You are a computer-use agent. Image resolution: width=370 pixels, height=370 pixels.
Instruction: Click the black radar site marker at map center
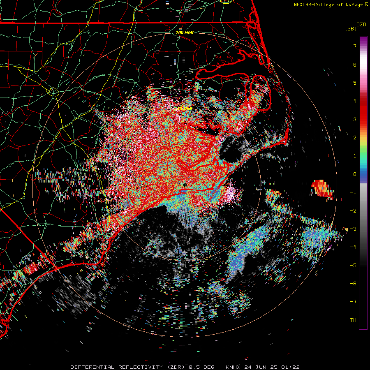[x=185, y=185]
